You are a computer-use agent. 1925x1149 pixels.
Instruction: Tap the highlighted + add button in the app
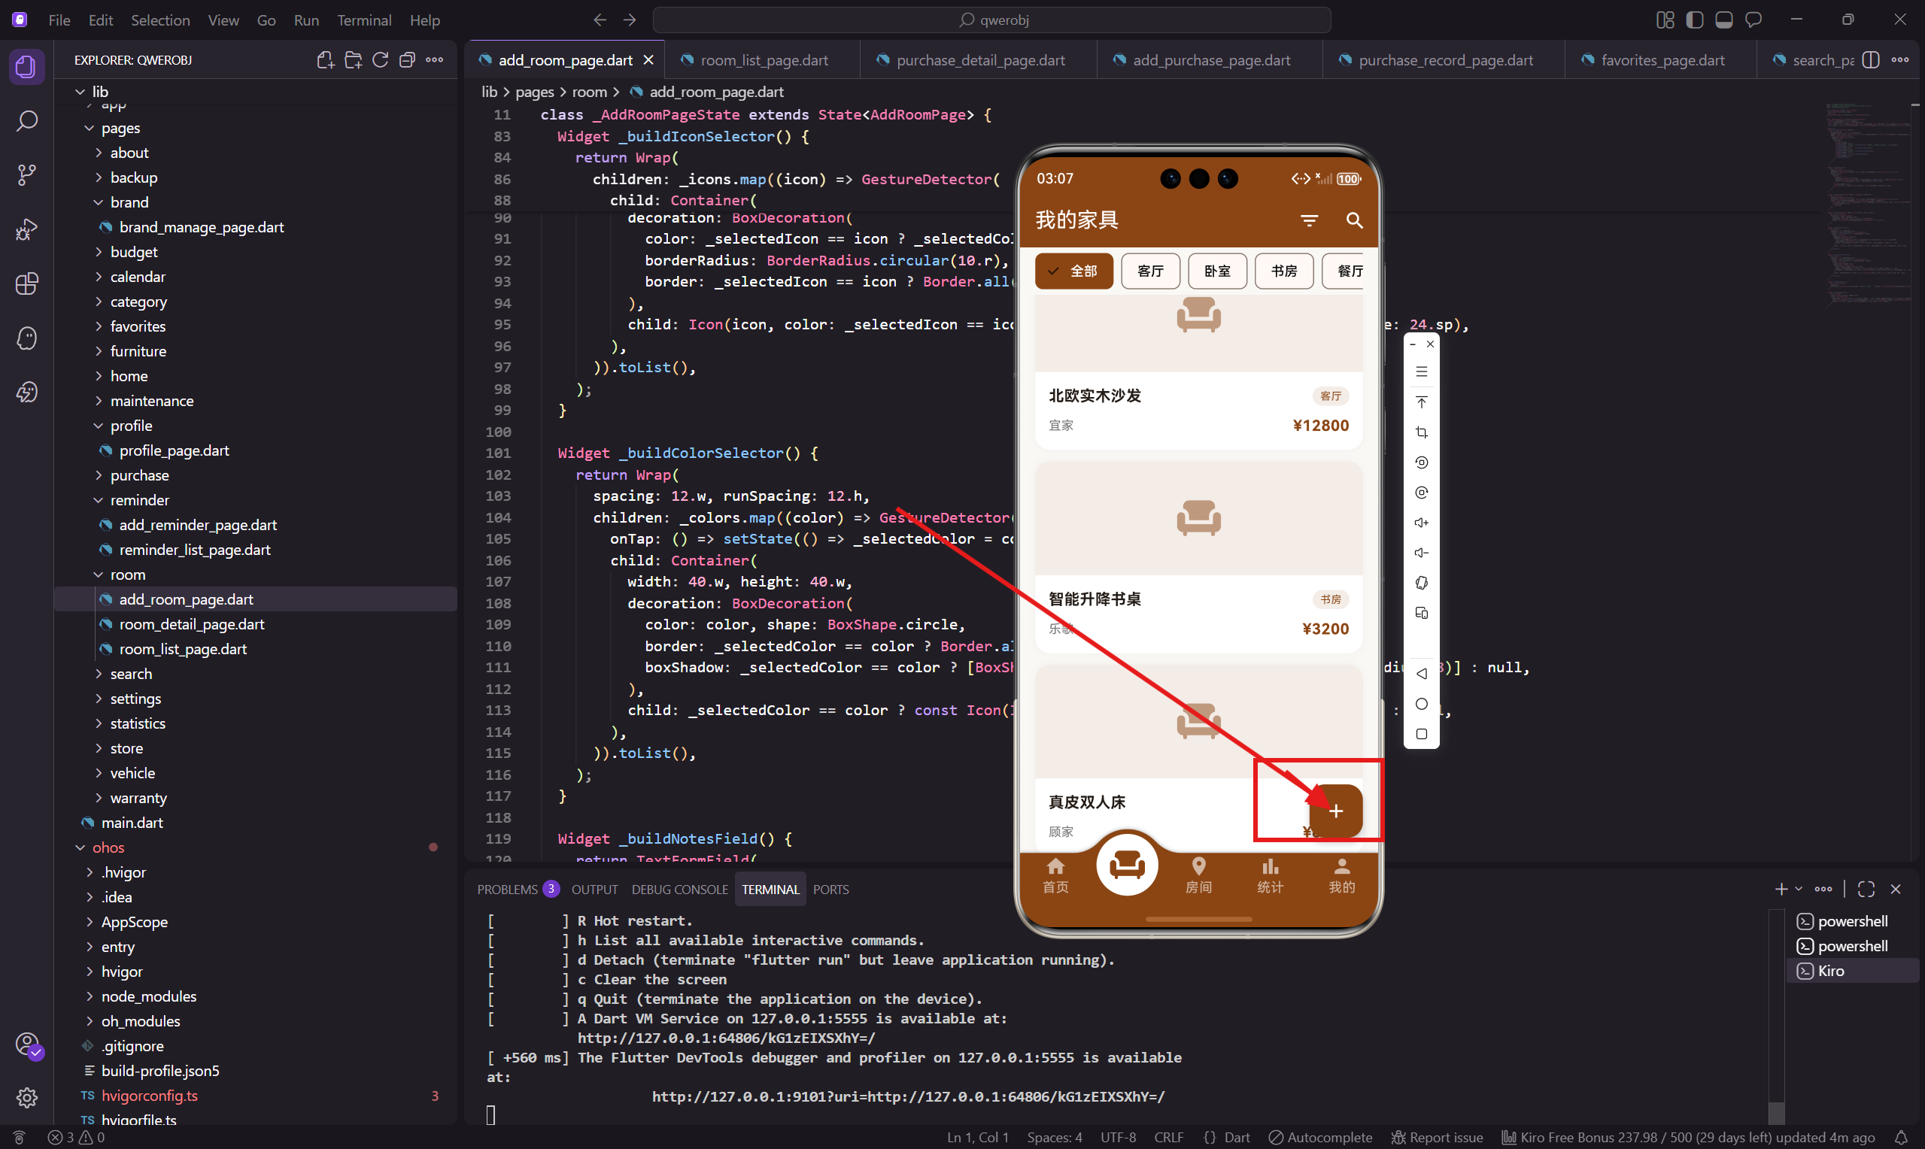click(1337, 811)
